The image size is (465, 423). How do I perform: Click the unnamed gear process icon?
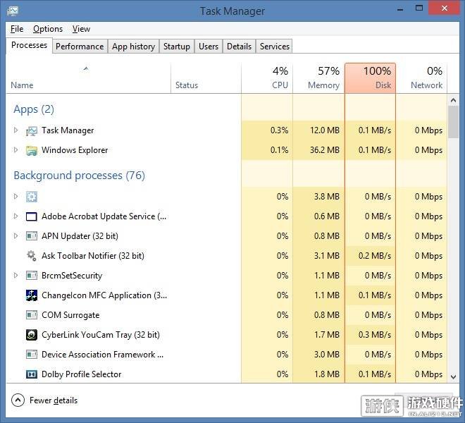[x=32, y=197]
